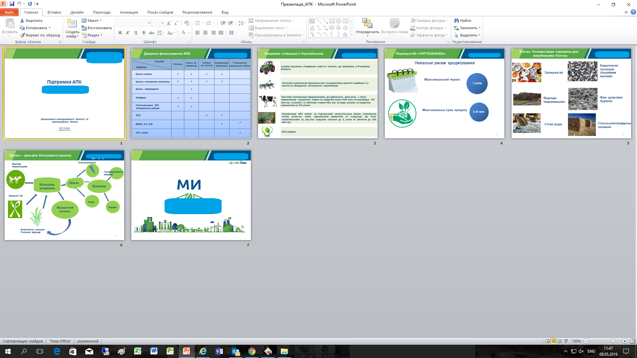The height and width of the screenshot is (358, 637).
Task: Switch to slide sorter view icon
Action: click(553, 341)
